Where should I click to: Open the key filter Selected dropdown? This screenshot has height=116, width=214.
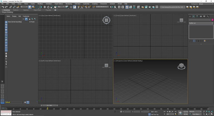click(195, 112)
